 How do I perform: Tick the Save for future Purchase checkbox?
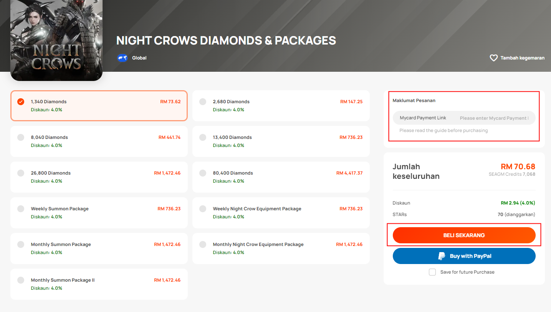432,272
